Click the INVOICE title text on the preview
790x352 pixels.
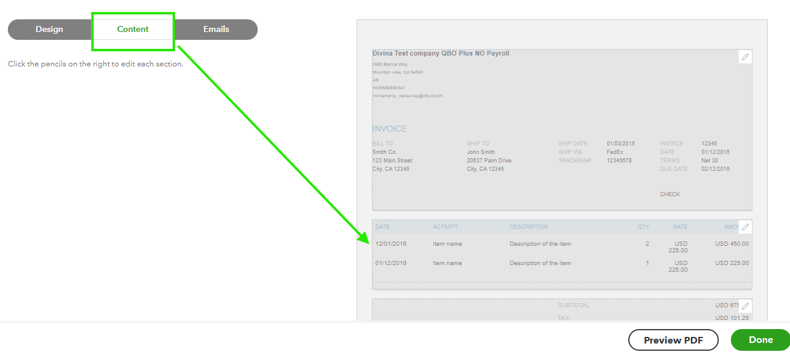390,128
